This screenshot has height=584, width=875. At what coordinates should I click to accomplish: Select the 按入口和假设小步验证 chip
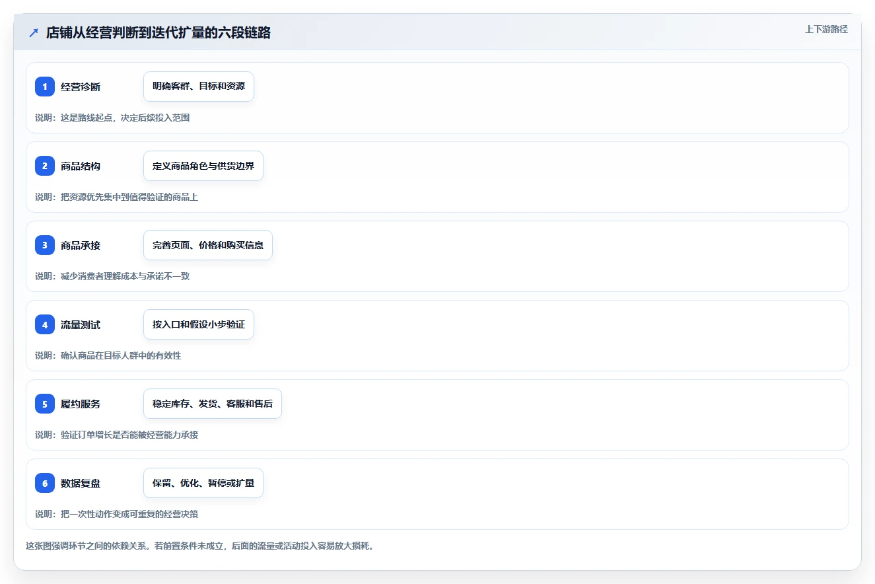click(x=199, y=324)
